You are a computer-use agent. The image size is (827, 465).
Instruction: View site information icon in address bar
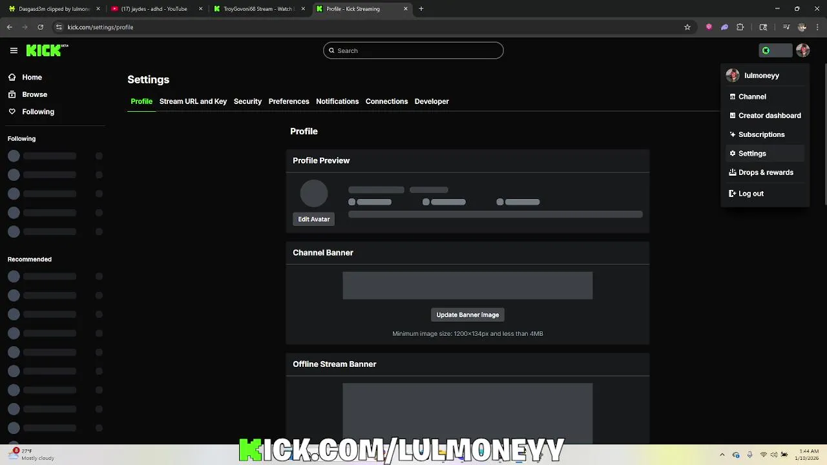59,27
